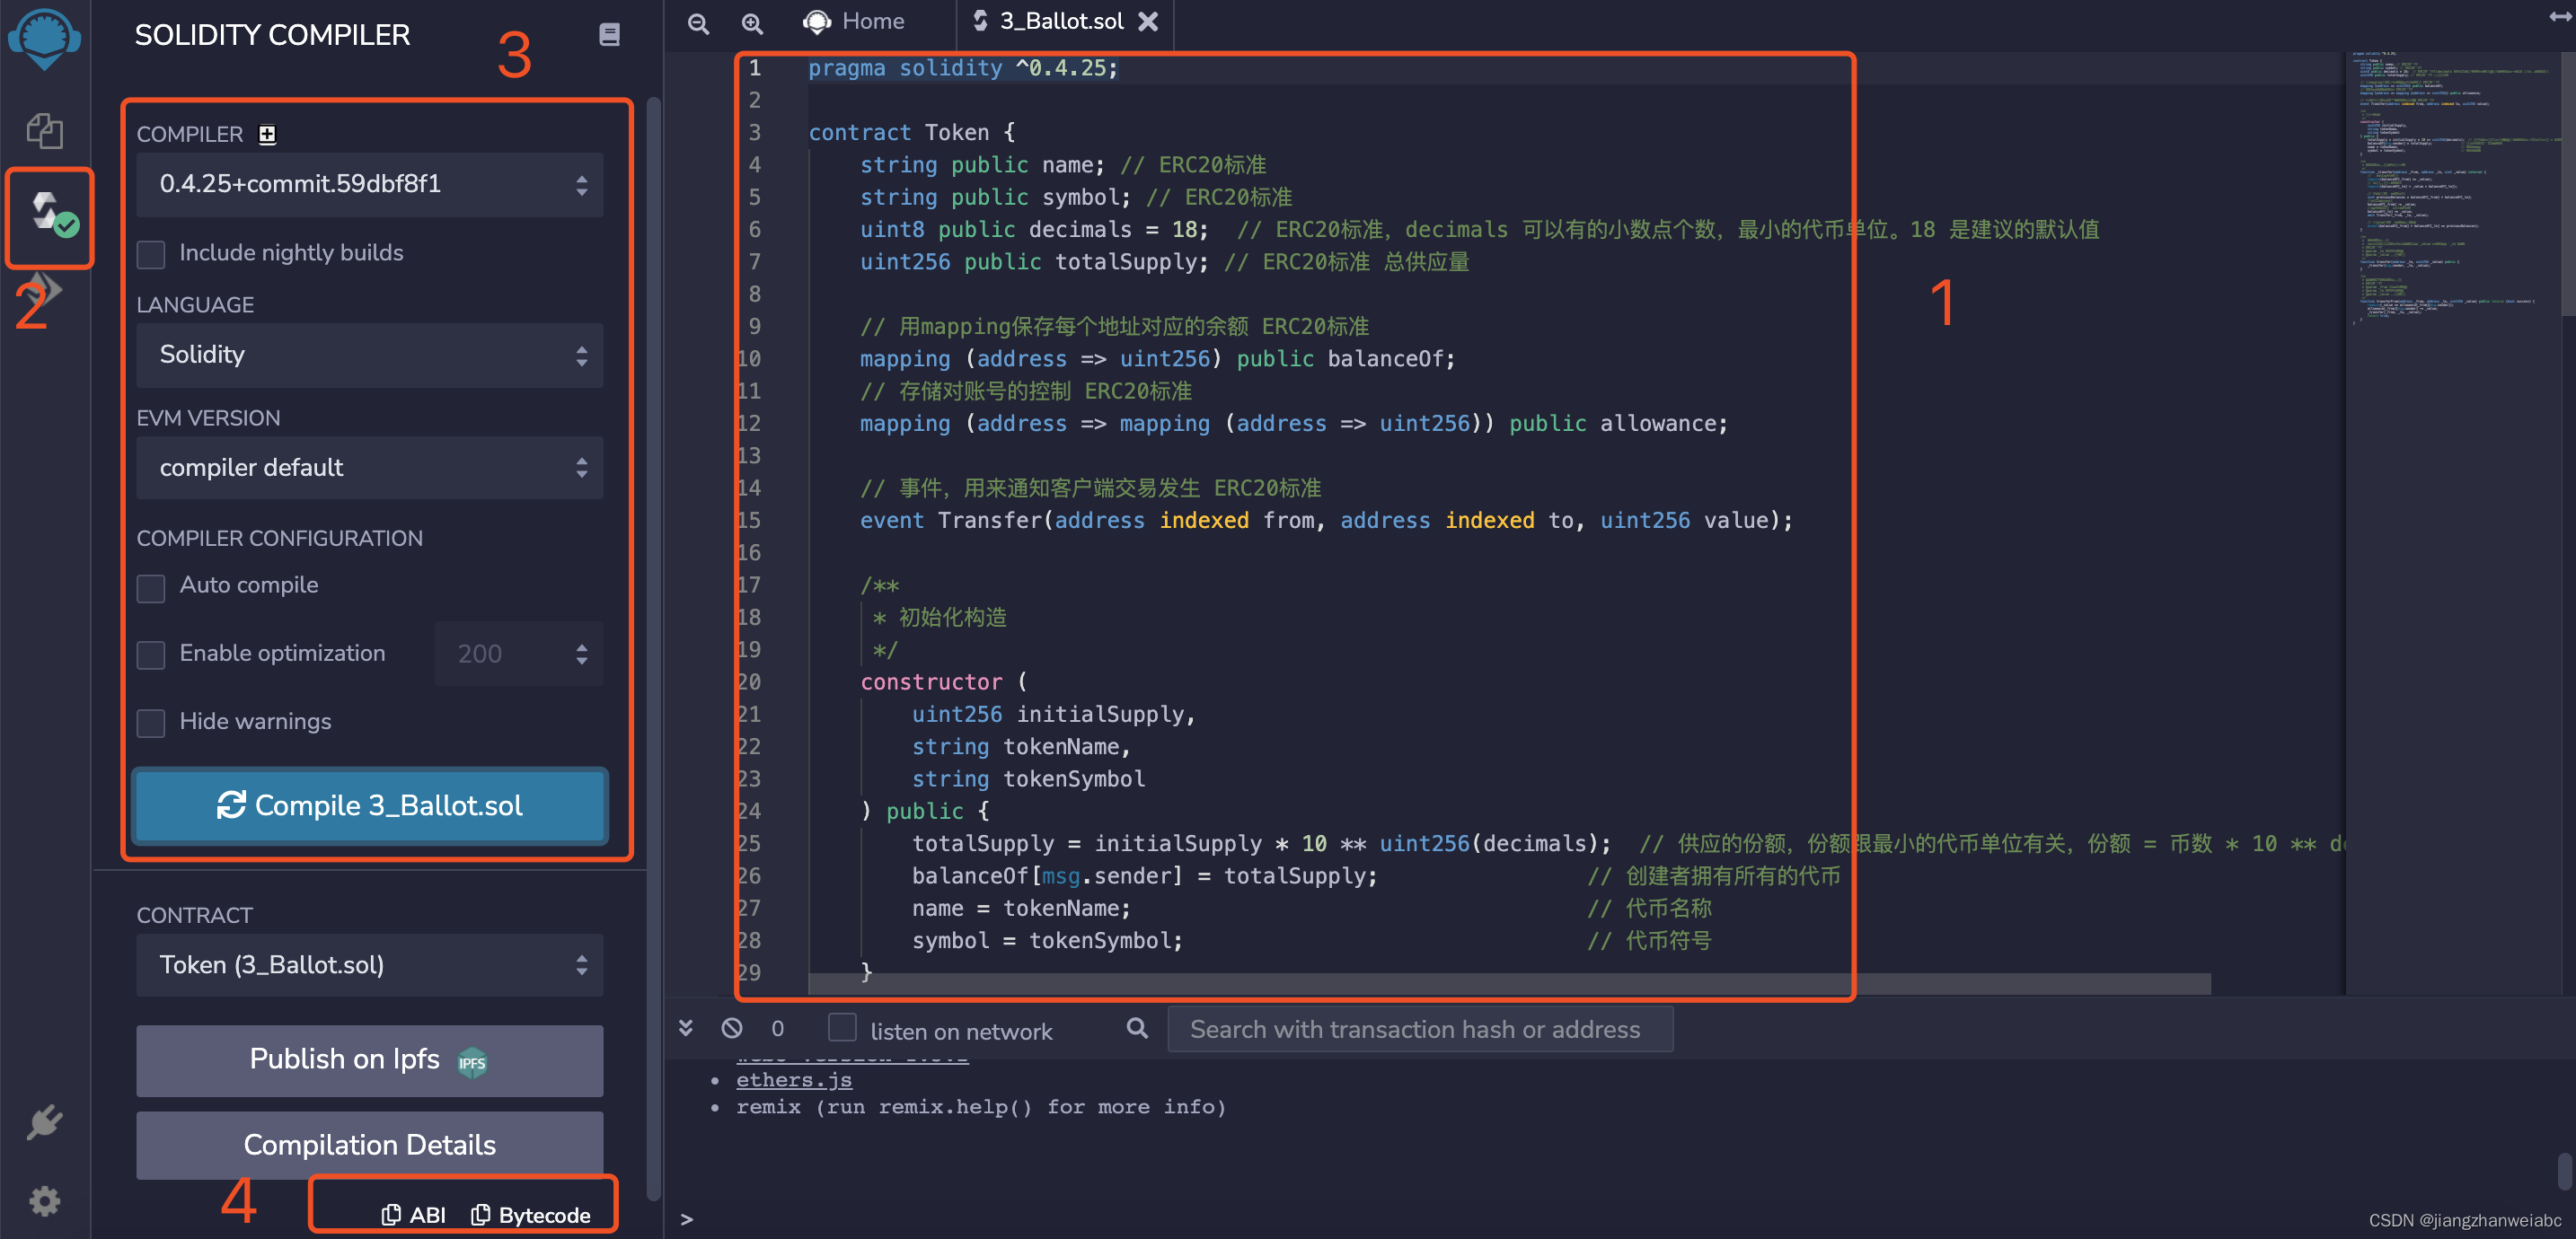
Task: Click the compiler documentation icon
Action: point(609,35)
